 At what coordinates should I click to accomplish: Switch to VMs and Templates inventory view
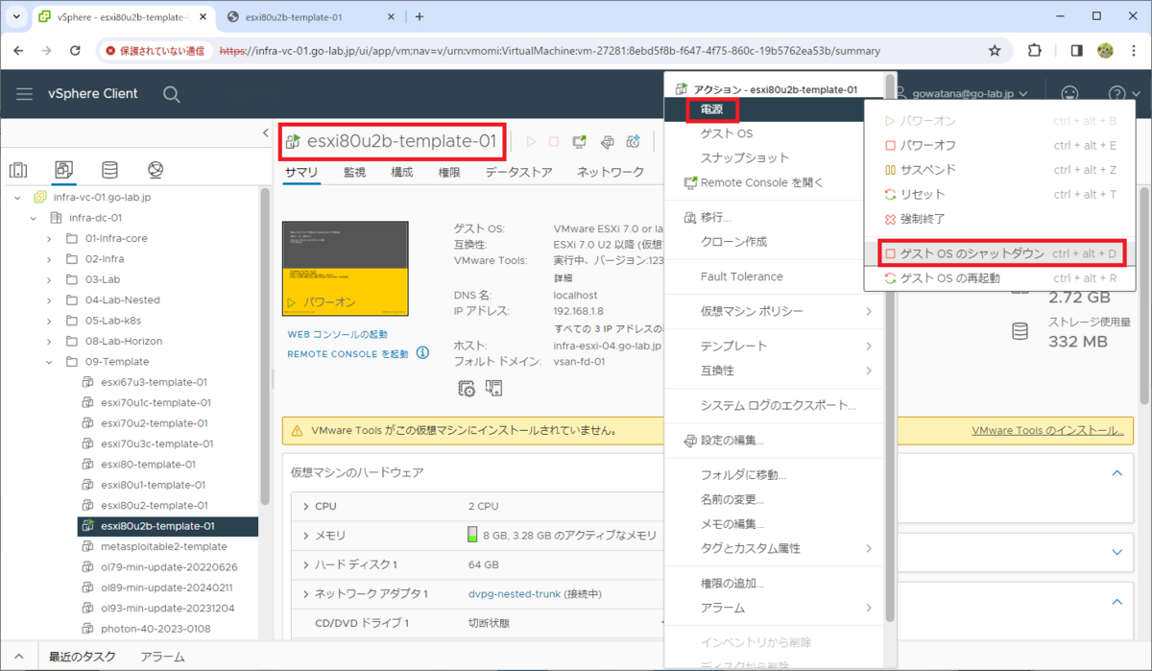(x=64, y=170)
